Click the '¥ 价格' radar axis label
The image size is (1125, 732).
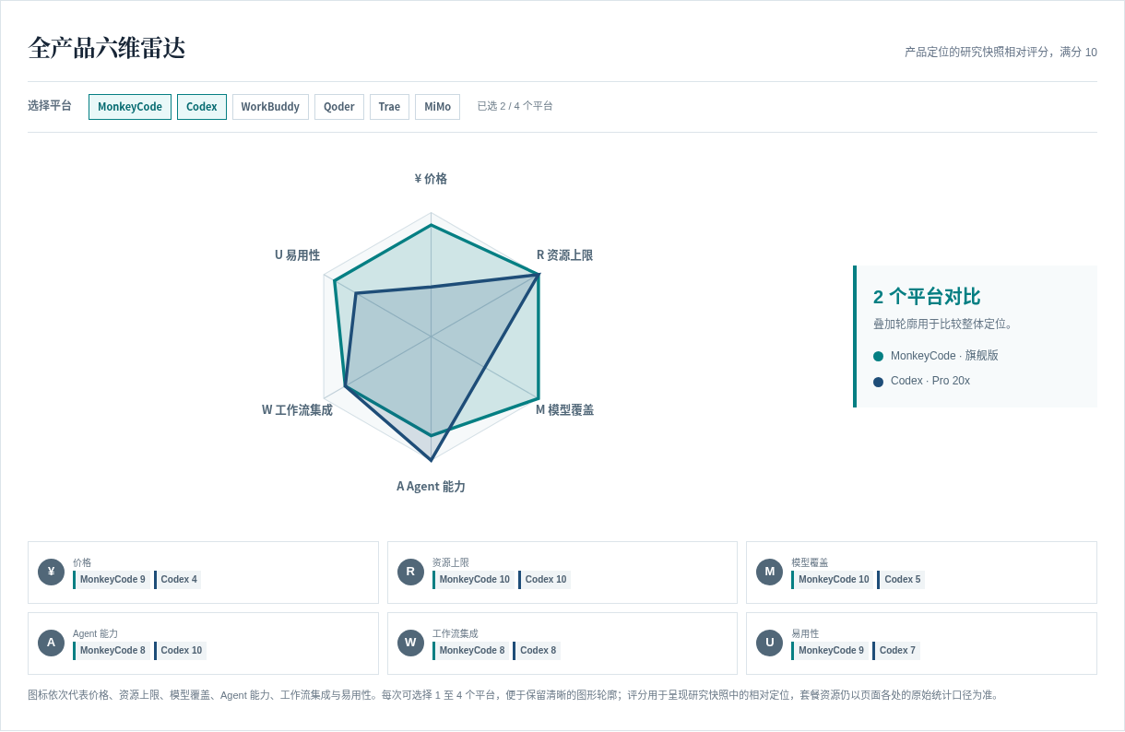pos(431,179)
